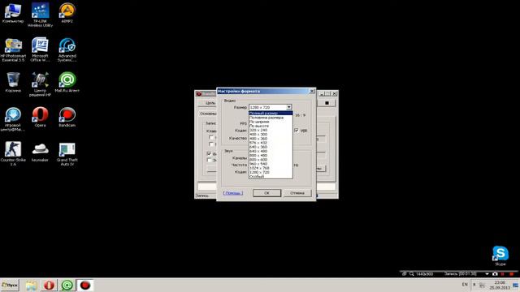Expand the hidden tray icons arrow
Screen dimensions: 520x292
(474, 285)
